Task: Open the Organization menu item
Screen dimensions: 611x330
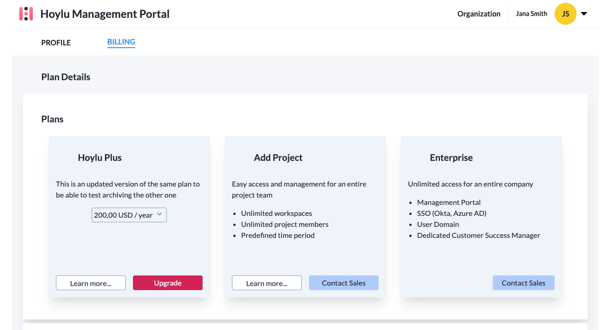Action: [x=479, y=14]
